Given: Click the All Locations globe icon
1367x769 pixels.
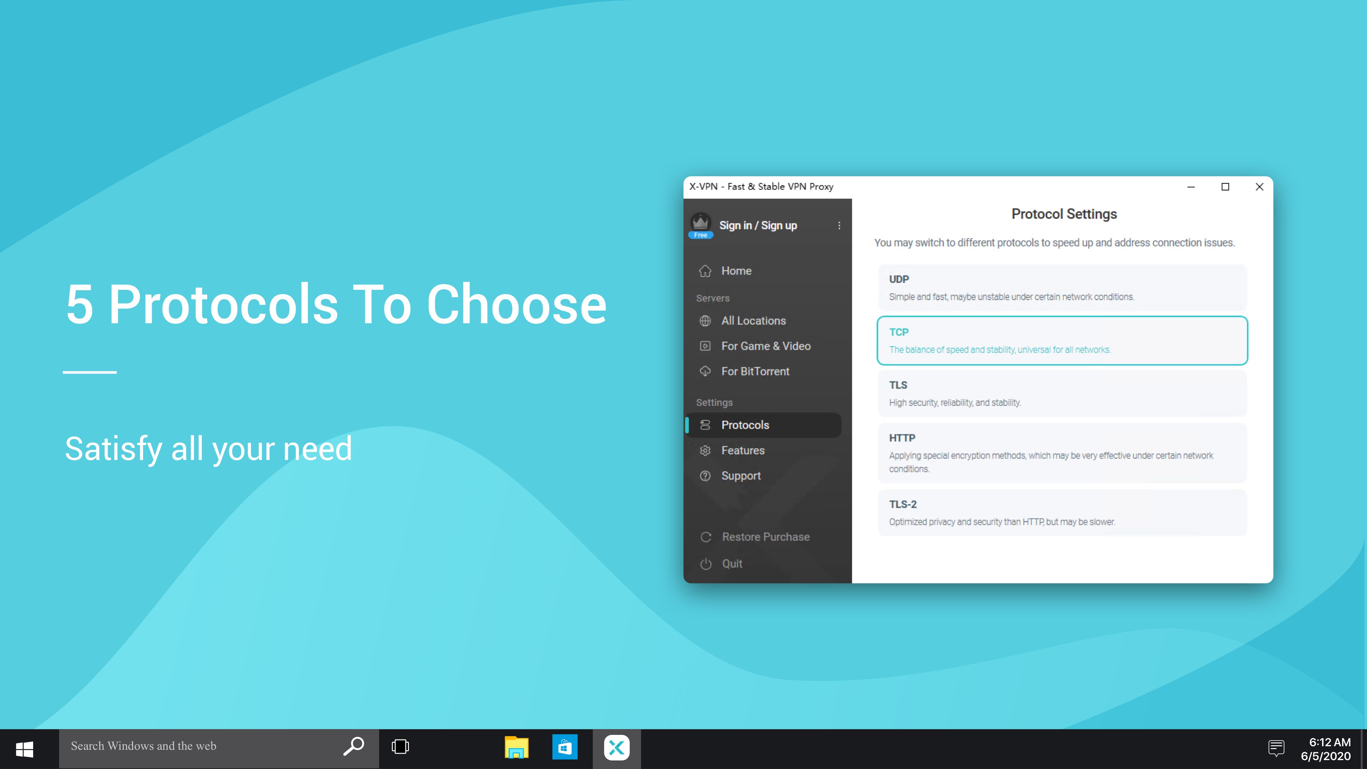Looking at the screenshot, I should coord(705,320).
